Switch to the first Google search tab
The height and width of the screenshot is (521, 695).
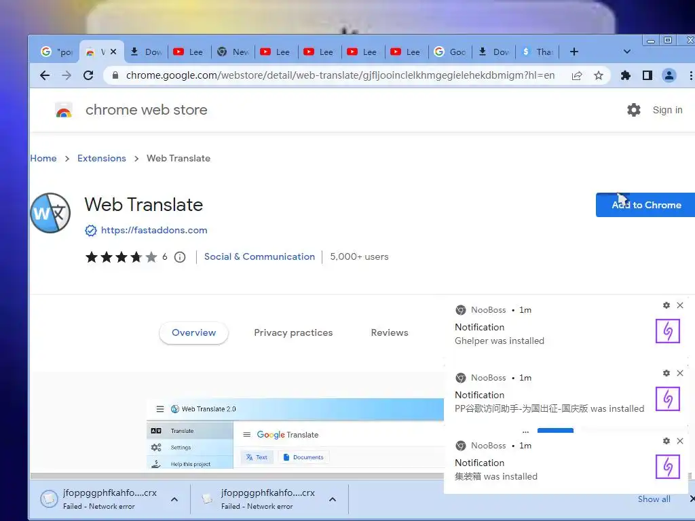pos(56,52)
